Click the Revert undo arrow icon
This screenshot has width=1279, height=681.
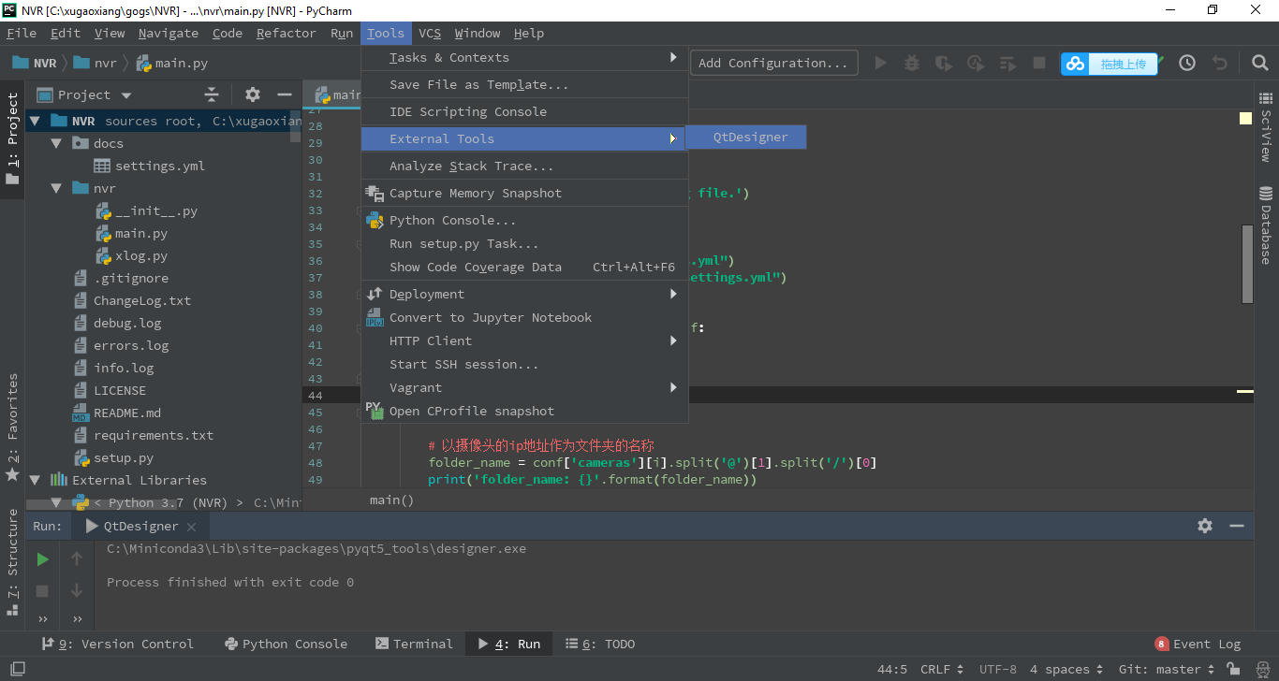(1219, 63)
